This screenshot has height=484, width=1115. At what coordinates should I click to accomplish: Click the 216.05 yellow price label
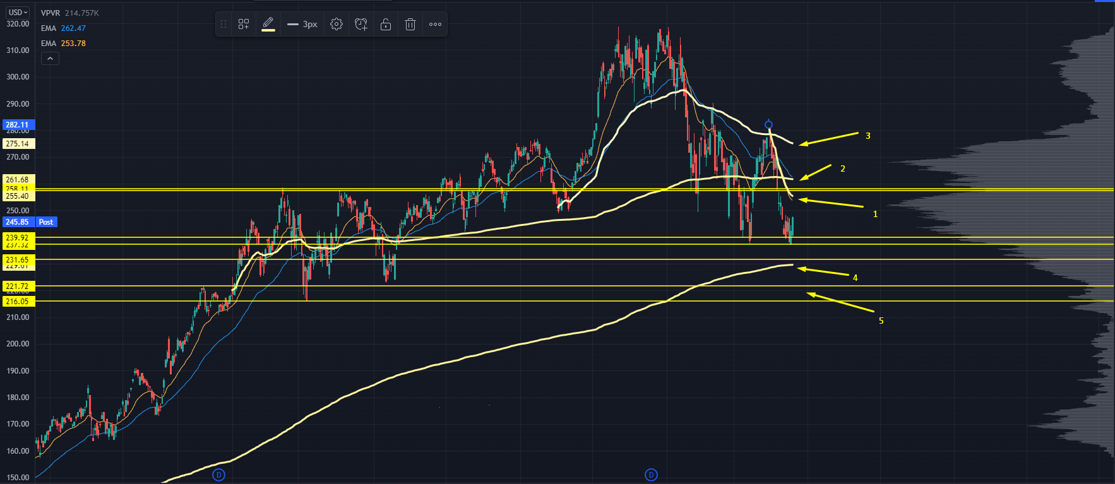[x=18, y=302]
